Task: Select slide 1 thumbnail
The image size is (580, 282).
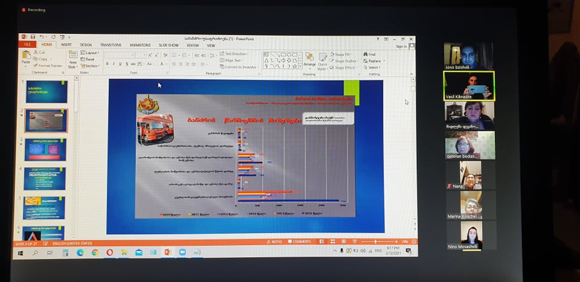Action: 47,92
